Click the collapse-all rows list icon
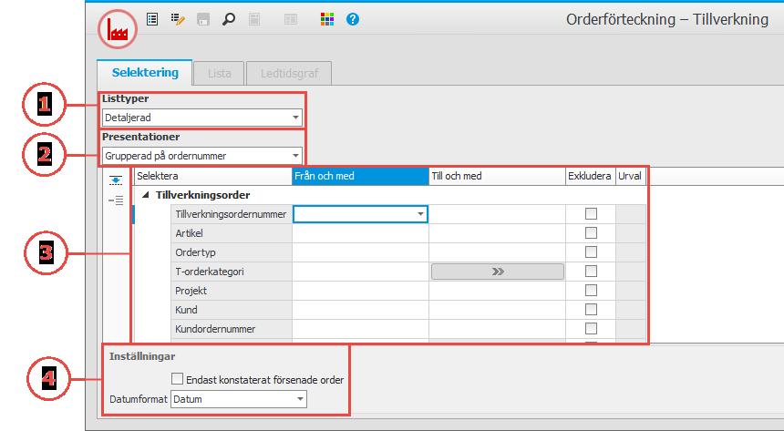The width and height of the screenshot is (784, 431). [x=116, y=200]
